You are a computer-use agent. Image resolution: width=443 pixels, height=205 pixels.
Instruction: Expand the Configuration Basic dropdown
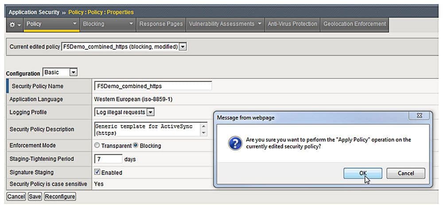[74, 72]
